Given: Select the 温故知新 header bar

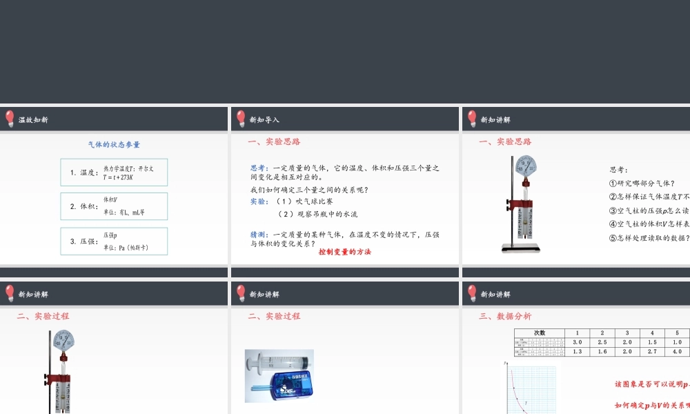Looking at the screenshot, I should pyautogui.click(x=114, y=118).
